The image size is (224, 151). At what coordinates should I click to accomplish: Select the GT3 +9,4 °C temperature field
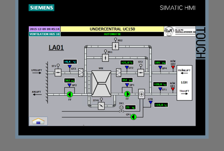click(70, 62)
